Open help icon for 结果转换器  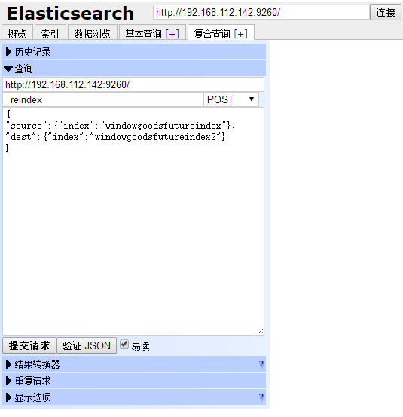coord(261,364)
